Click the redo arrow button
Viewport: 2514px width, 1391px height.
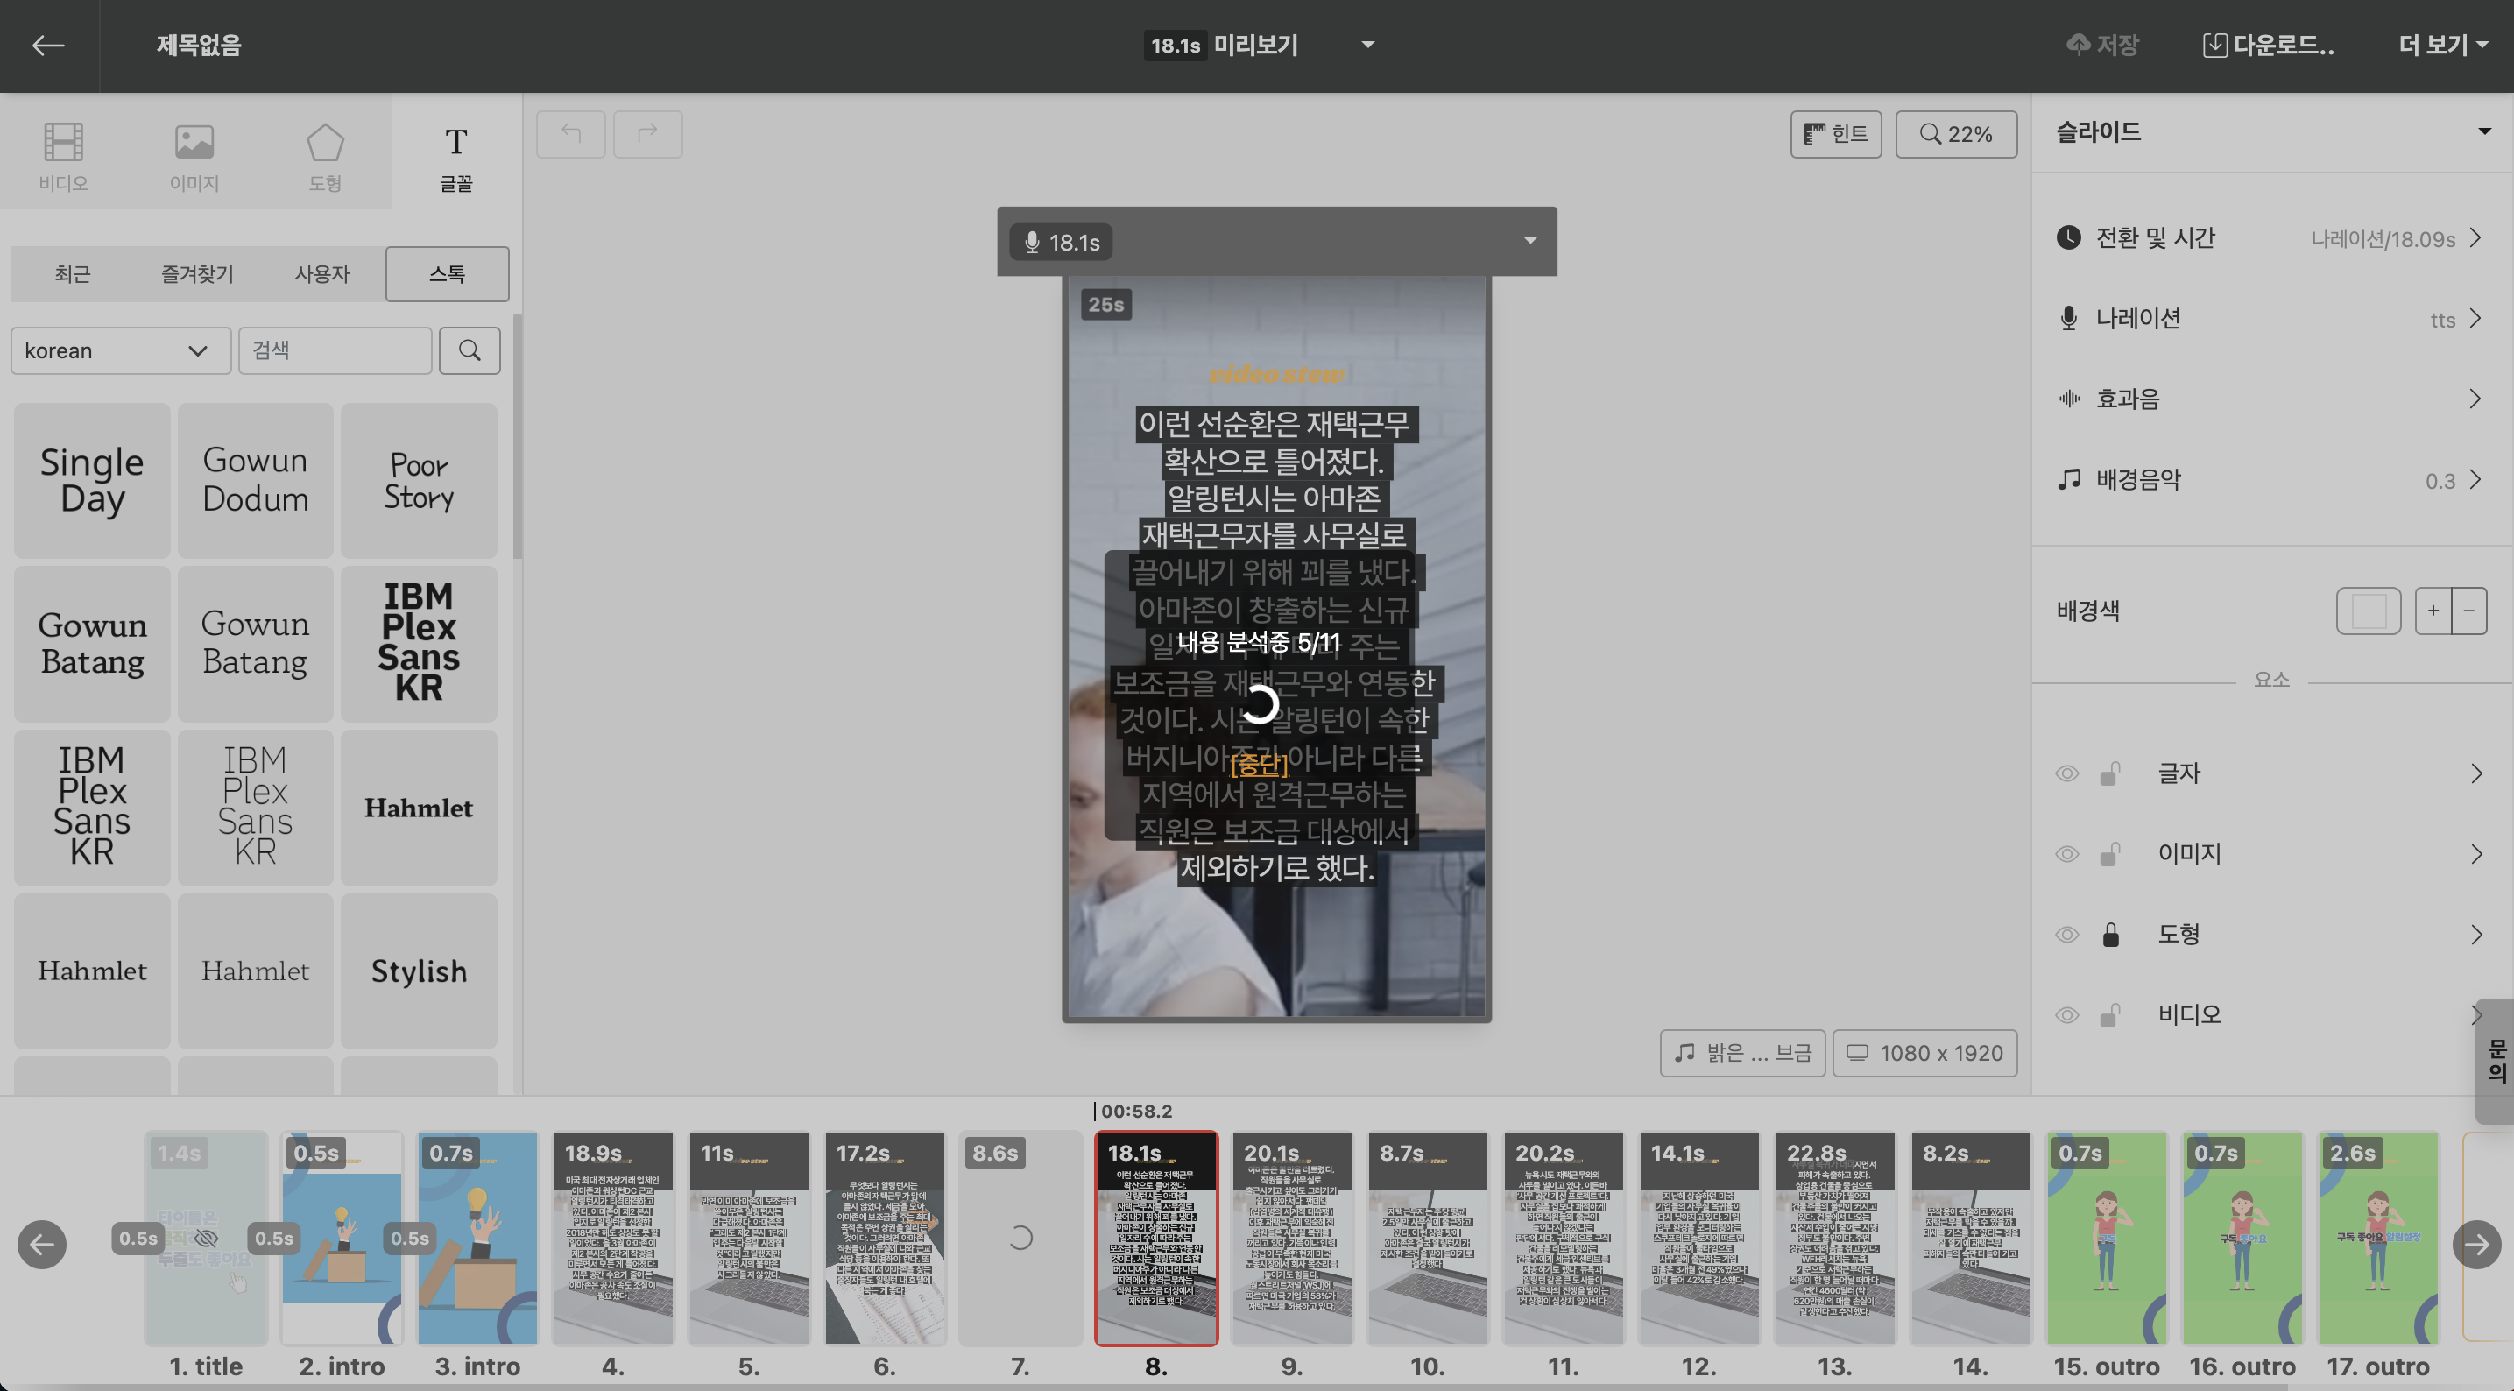(647, 134)
